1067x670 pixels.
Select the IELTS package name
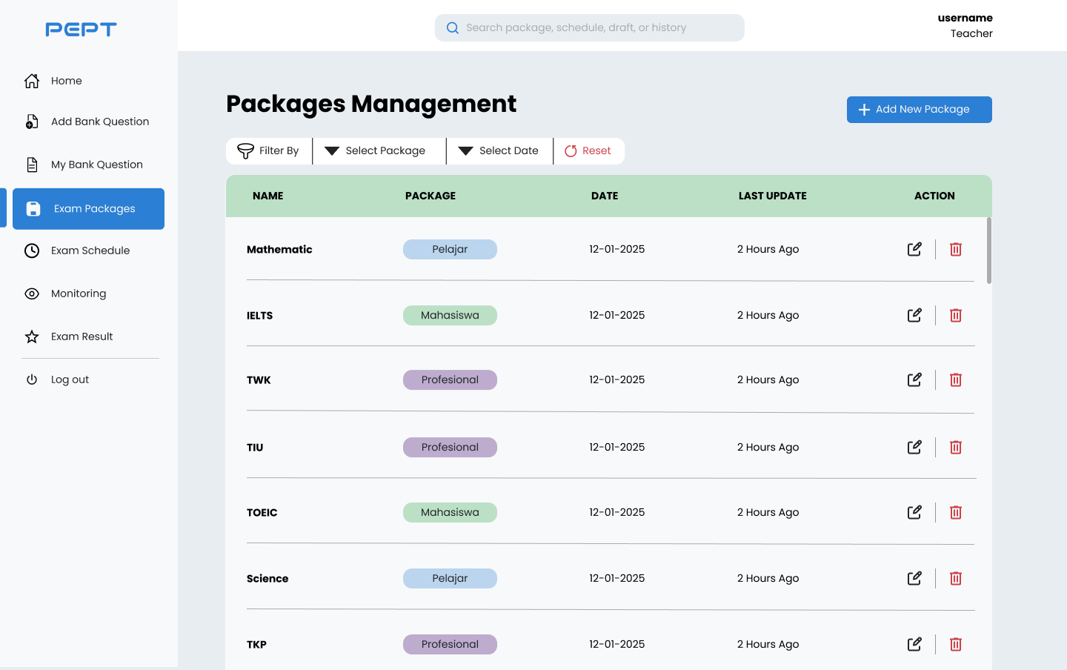pos(259,316)
